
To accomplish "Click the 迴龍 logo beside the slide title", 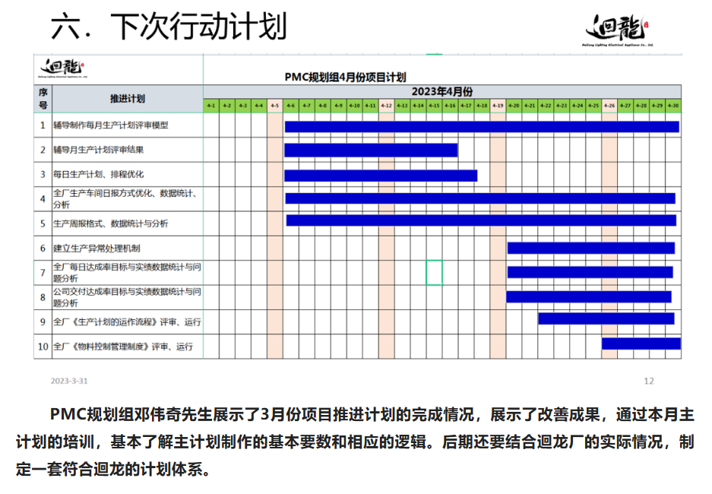I will [618, 30].
